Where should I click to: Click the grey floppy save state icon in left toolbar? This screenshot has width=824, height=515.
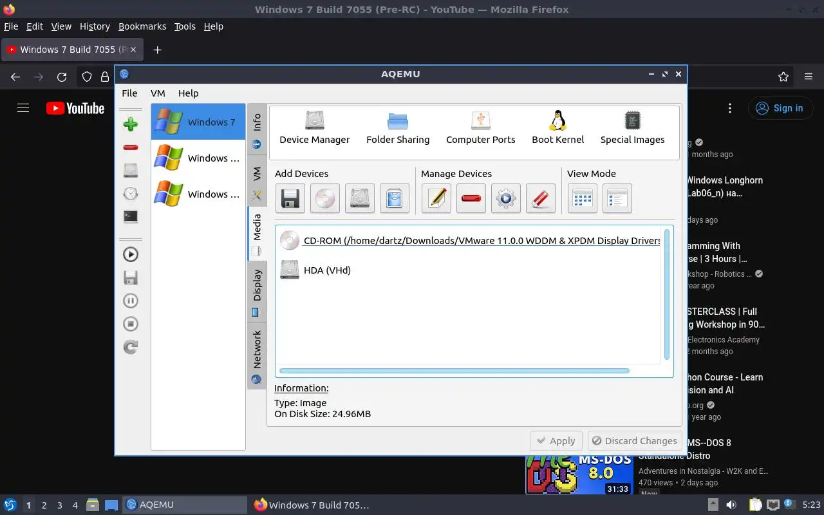pos(131,277)
